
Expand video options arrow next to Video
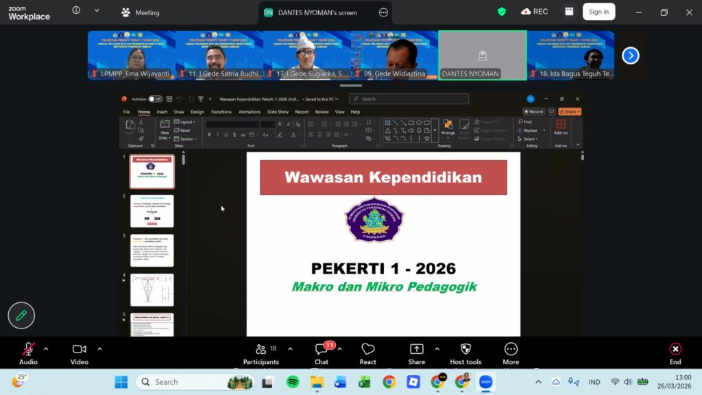(99, 348)
